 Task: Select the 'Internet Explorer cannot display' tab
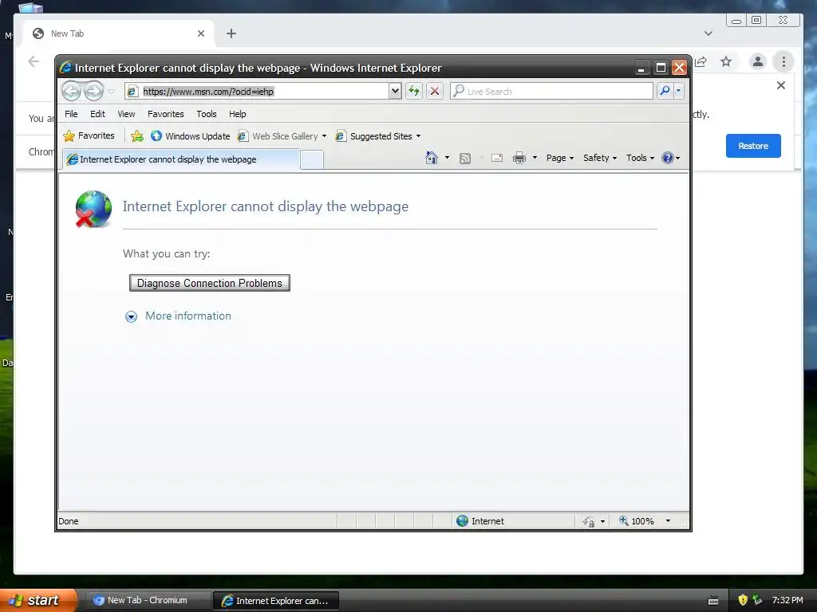(x=181, y=159)
